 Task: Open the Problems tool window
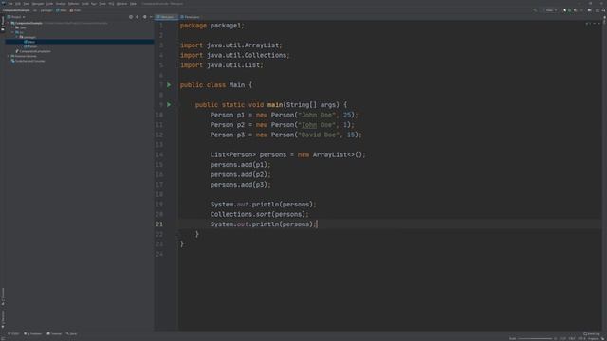[33, 333]
